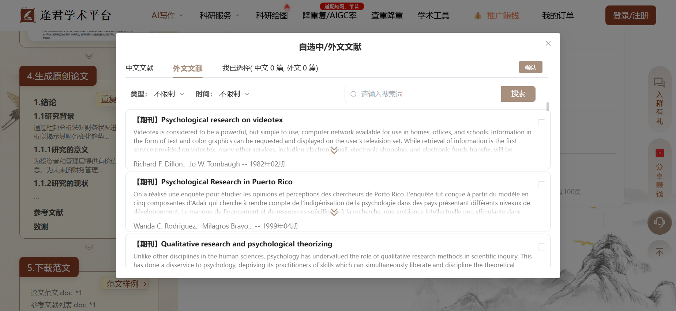Open the 时间 不限制 dropdown
Screen dimensions: 676x311
(234, 94)
